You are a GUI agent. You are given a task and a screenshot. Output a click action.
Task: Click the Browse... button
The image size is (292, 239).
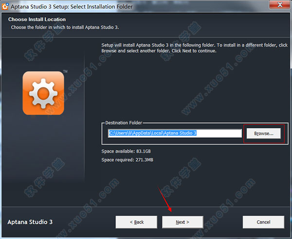pyautogui.click(x=263, y=133)
